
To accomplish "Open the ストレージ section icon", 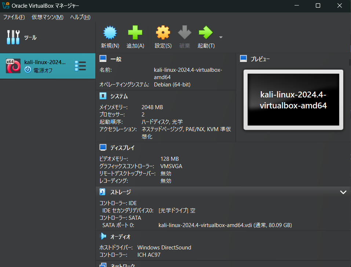I will pos(102,192).
